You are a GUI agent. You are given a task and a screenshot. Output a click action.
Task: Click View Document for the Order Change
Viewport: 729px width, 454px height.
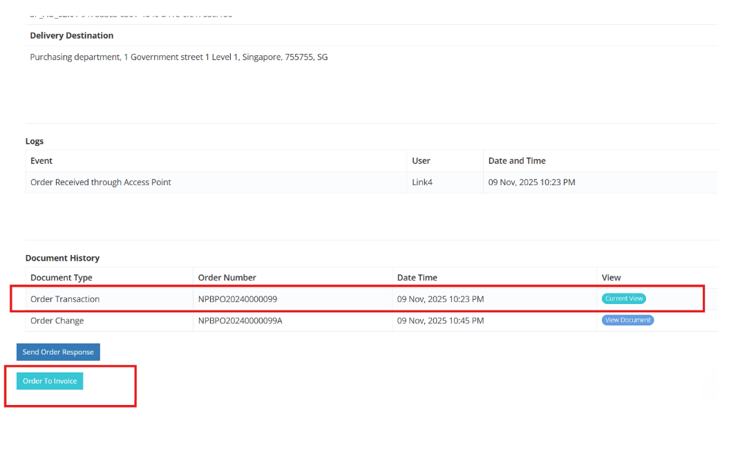click(x=627, y=321)
